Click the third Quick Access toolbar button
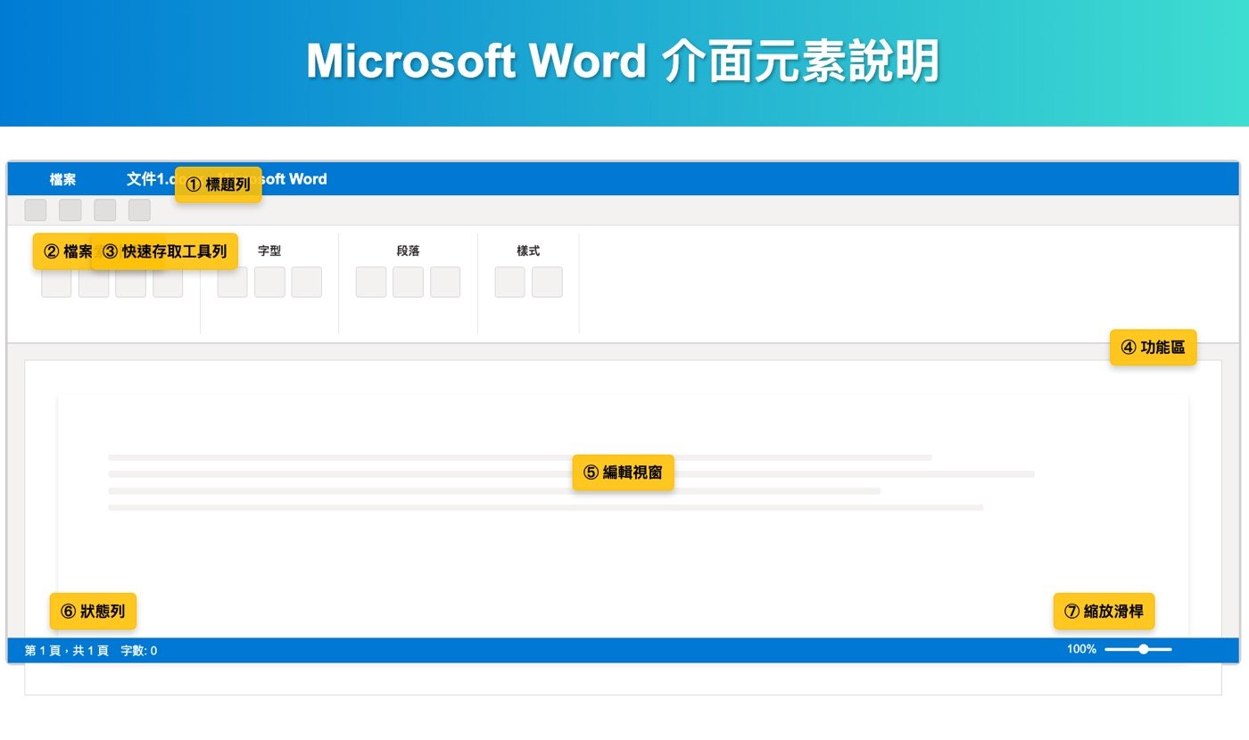 pyautogui.click(x=104, y=210)
